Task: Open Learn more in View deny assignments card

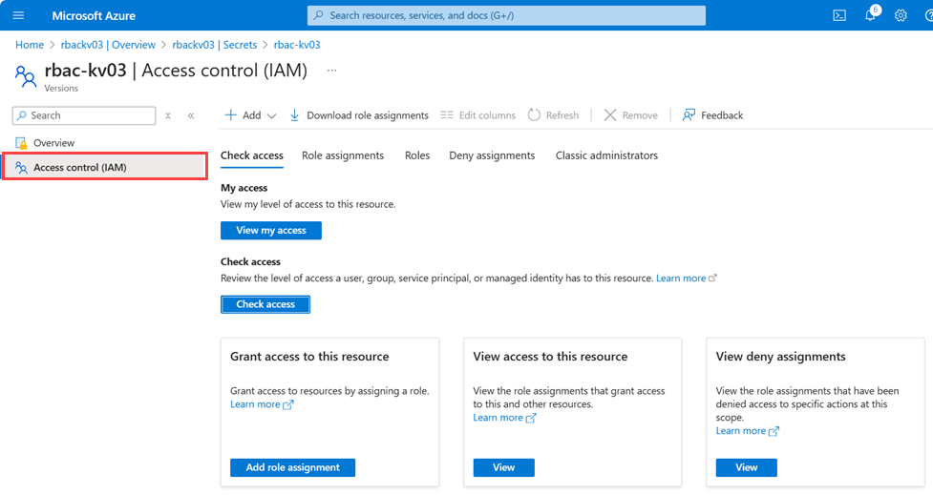Action: point(741,431)
